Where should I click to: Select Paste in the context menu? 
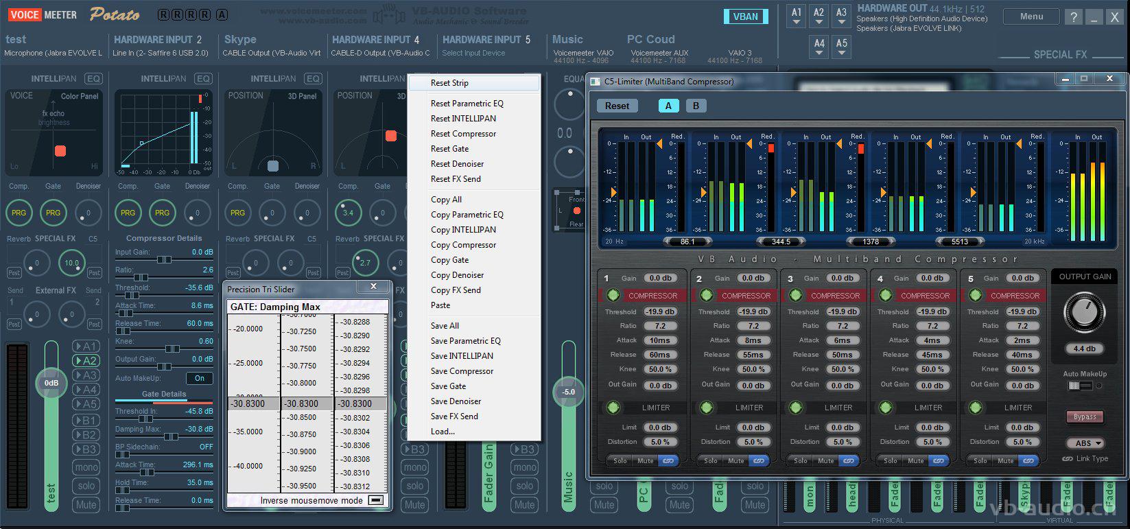pyautogui.click(x=474, y=305)
